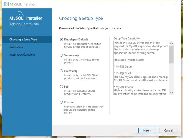The height and width of the screenshot is (138, 183).
Task: Click '* MySQL Shell' in the description box
Action: (x=122, y=73)
